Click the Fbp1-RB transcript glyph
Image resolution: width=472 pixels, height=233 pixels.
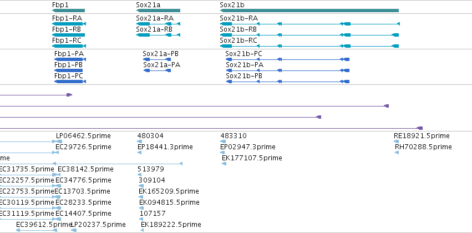point(68,35)
